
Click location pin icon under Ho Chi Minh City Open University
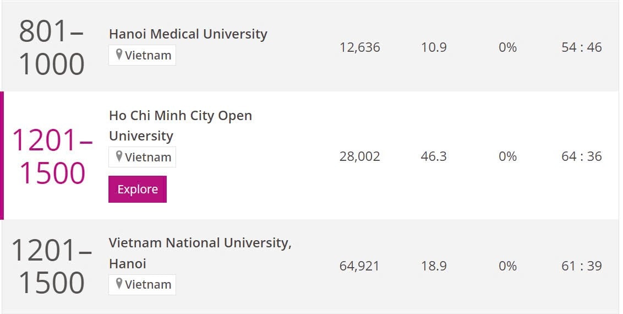(x=119, y=156)
